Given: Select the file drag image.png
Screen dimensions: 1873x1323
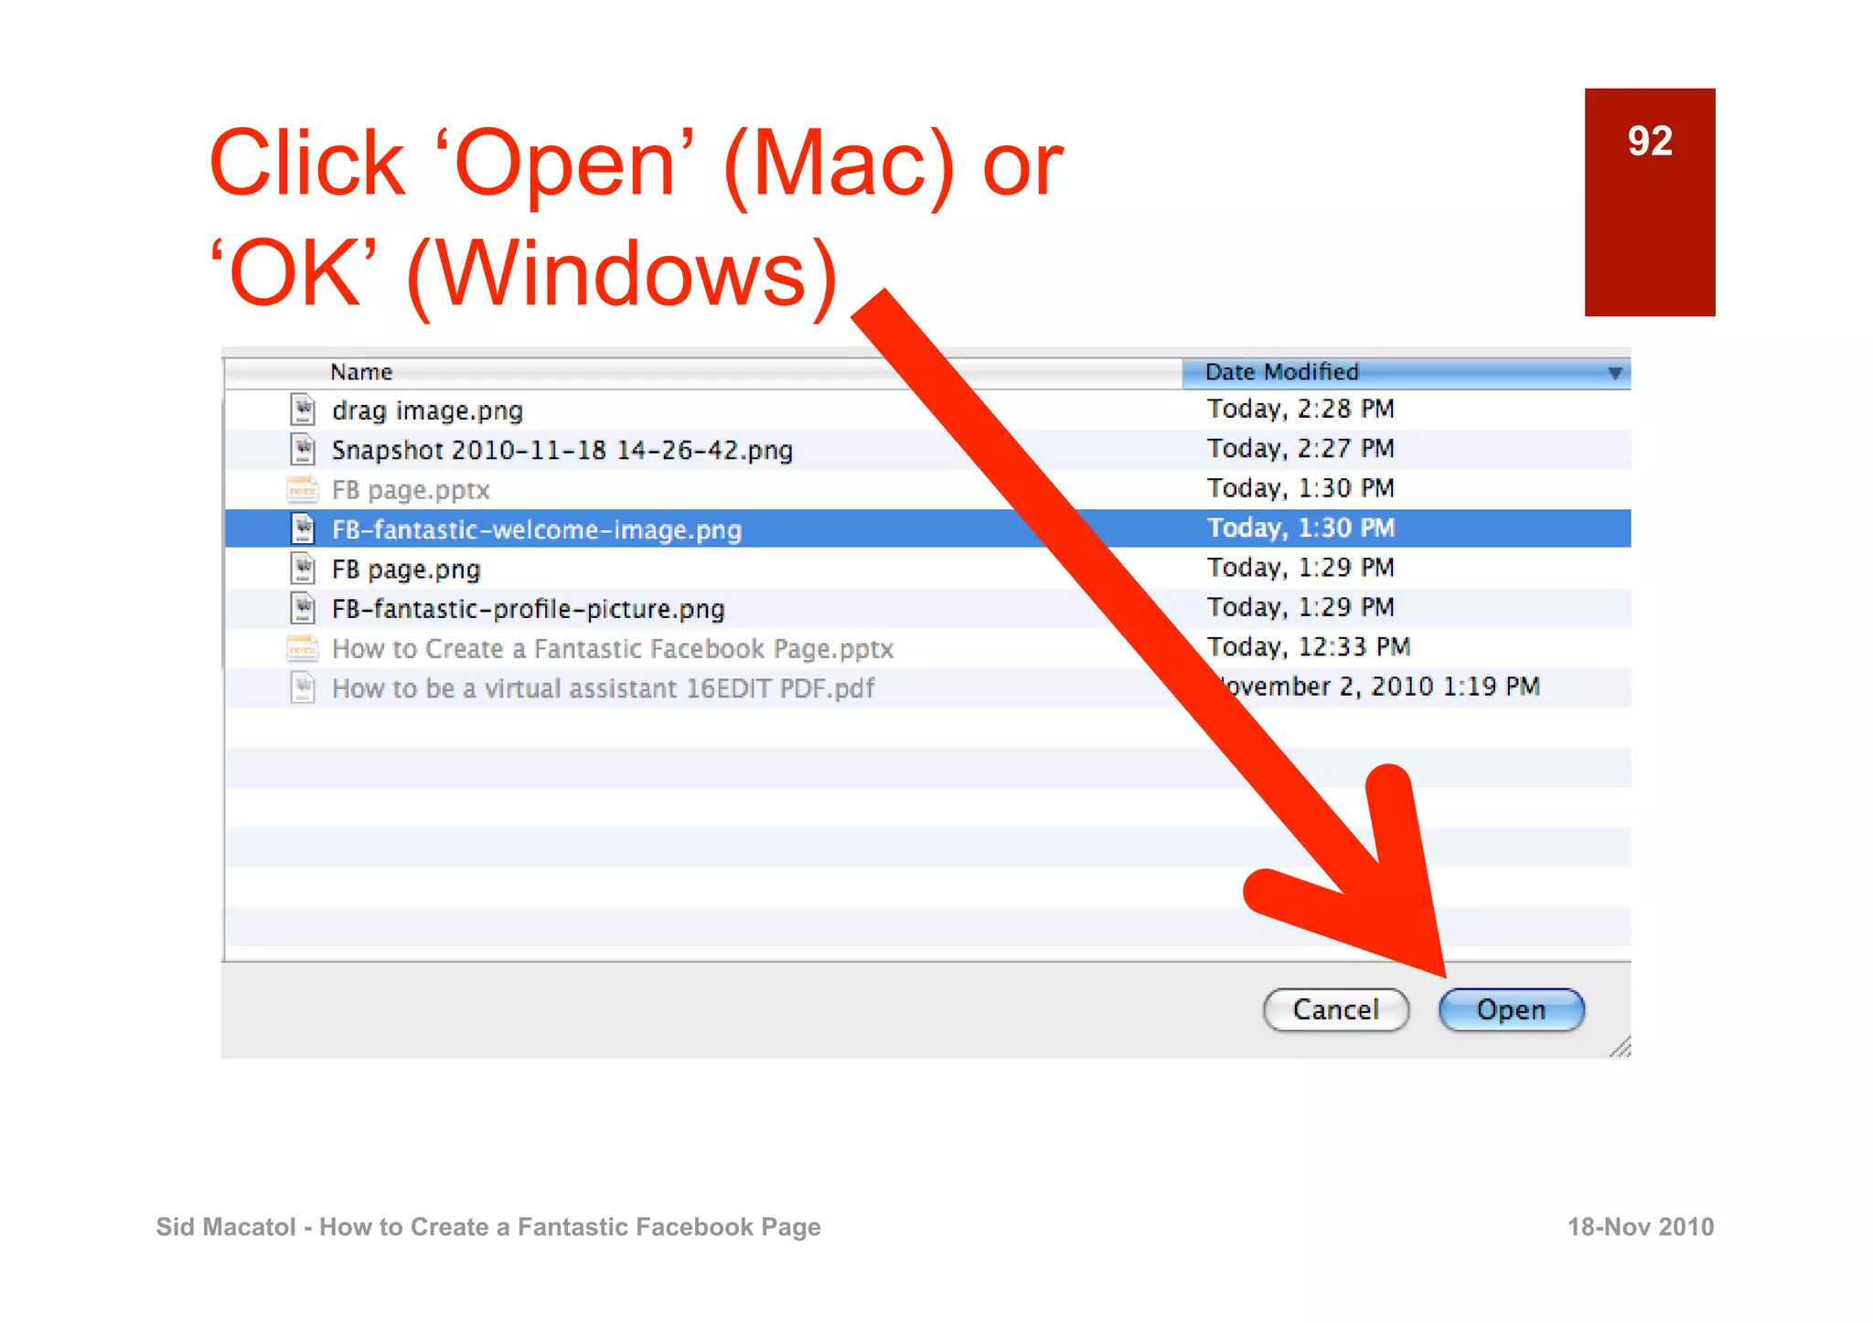Looking at the screenshot, I should (x=427, y=411).
